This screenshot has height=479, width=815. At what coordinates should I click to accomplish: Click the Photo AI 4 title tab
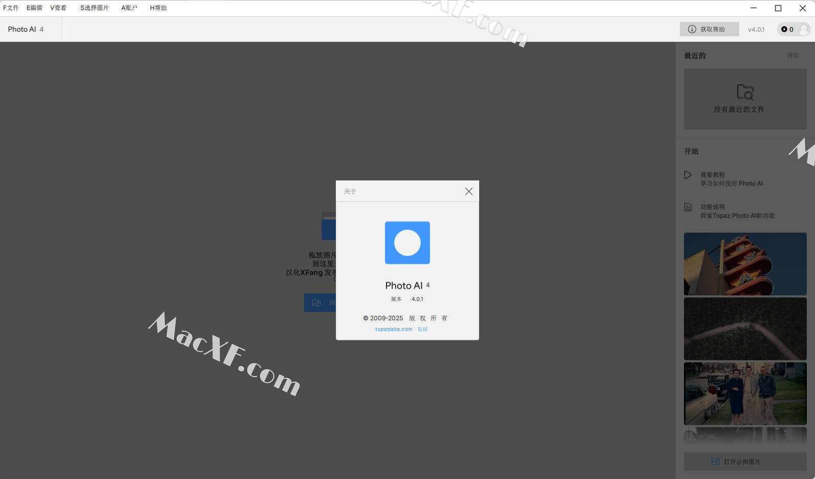tap(26, 29)
